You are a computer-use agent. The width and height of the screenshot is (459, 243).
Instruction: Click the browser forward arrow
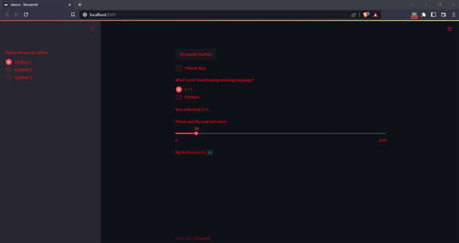point(17,15)
